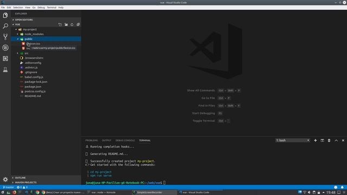
Task: Expand the src folder
Action: point(18,53)
